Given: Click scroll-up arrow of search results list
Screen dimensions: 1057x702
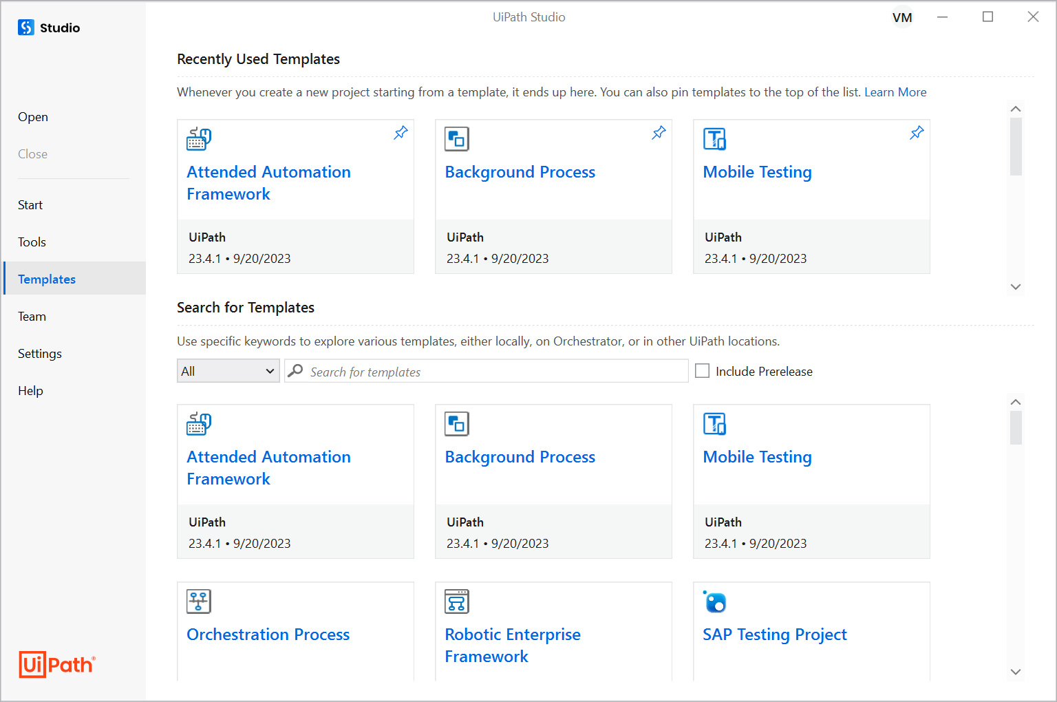Looking at the screenshot, I should 1016,402.
